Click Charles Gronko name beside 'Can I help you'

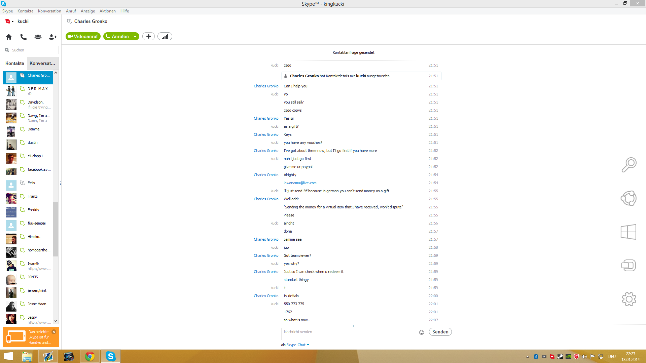(266, 86)
